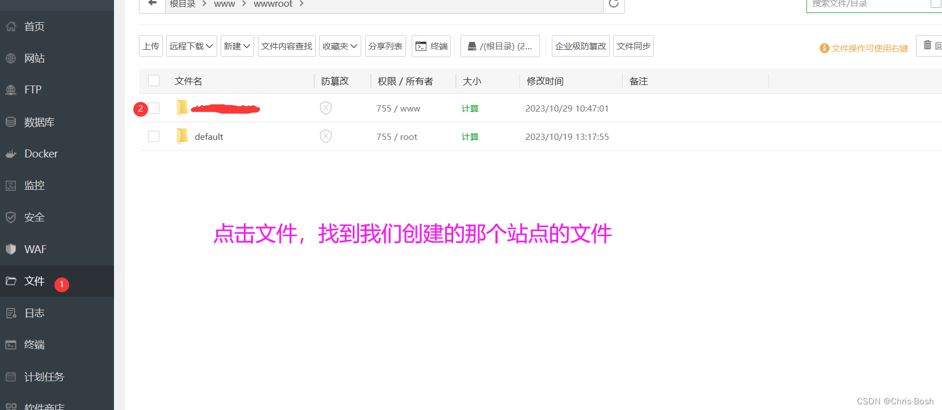The height and width of the screenshot is (410, 942).
Task: Expand the 新建 dropdown
Action: pyautogui.click(x=237, y=46)
